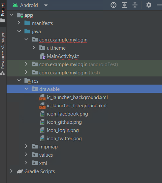162x183 pixels.
Task: Collapse the drawable folder chevron
Action: tap(26, 89)
